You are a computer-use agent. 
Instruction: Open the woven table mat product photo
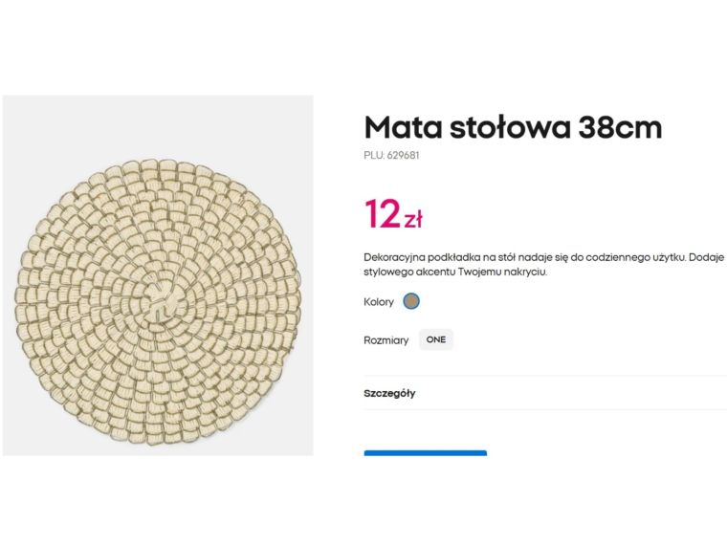[x=158, y=275]
